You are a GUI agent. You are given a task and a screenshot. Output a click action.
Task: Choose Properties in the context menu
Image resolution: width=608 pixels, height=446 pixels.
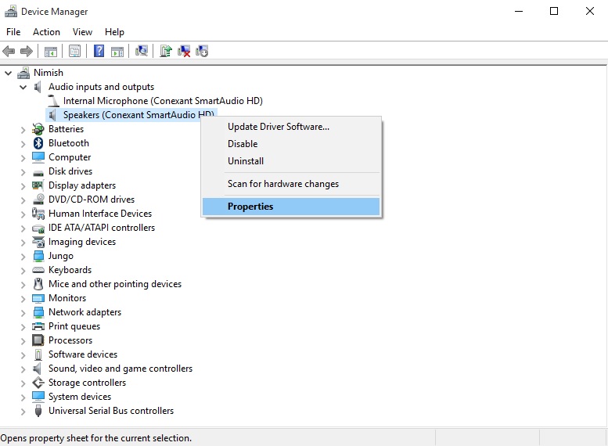tap(291, 207)
